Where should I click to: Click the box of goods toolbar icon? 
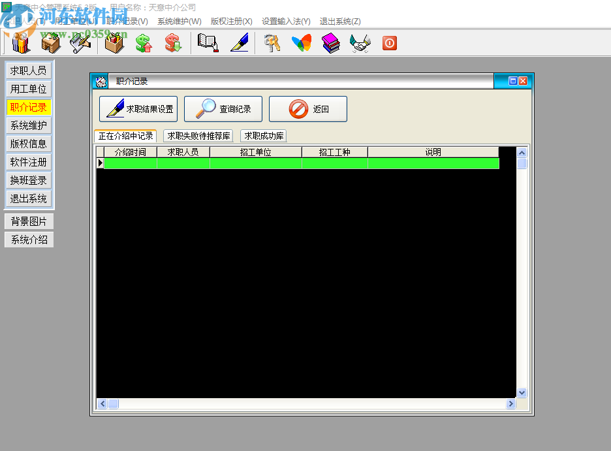coord(115,43)
